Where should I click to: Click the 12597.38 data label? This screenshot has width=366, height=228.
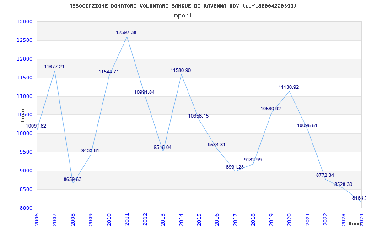click(x=126, y=32)
